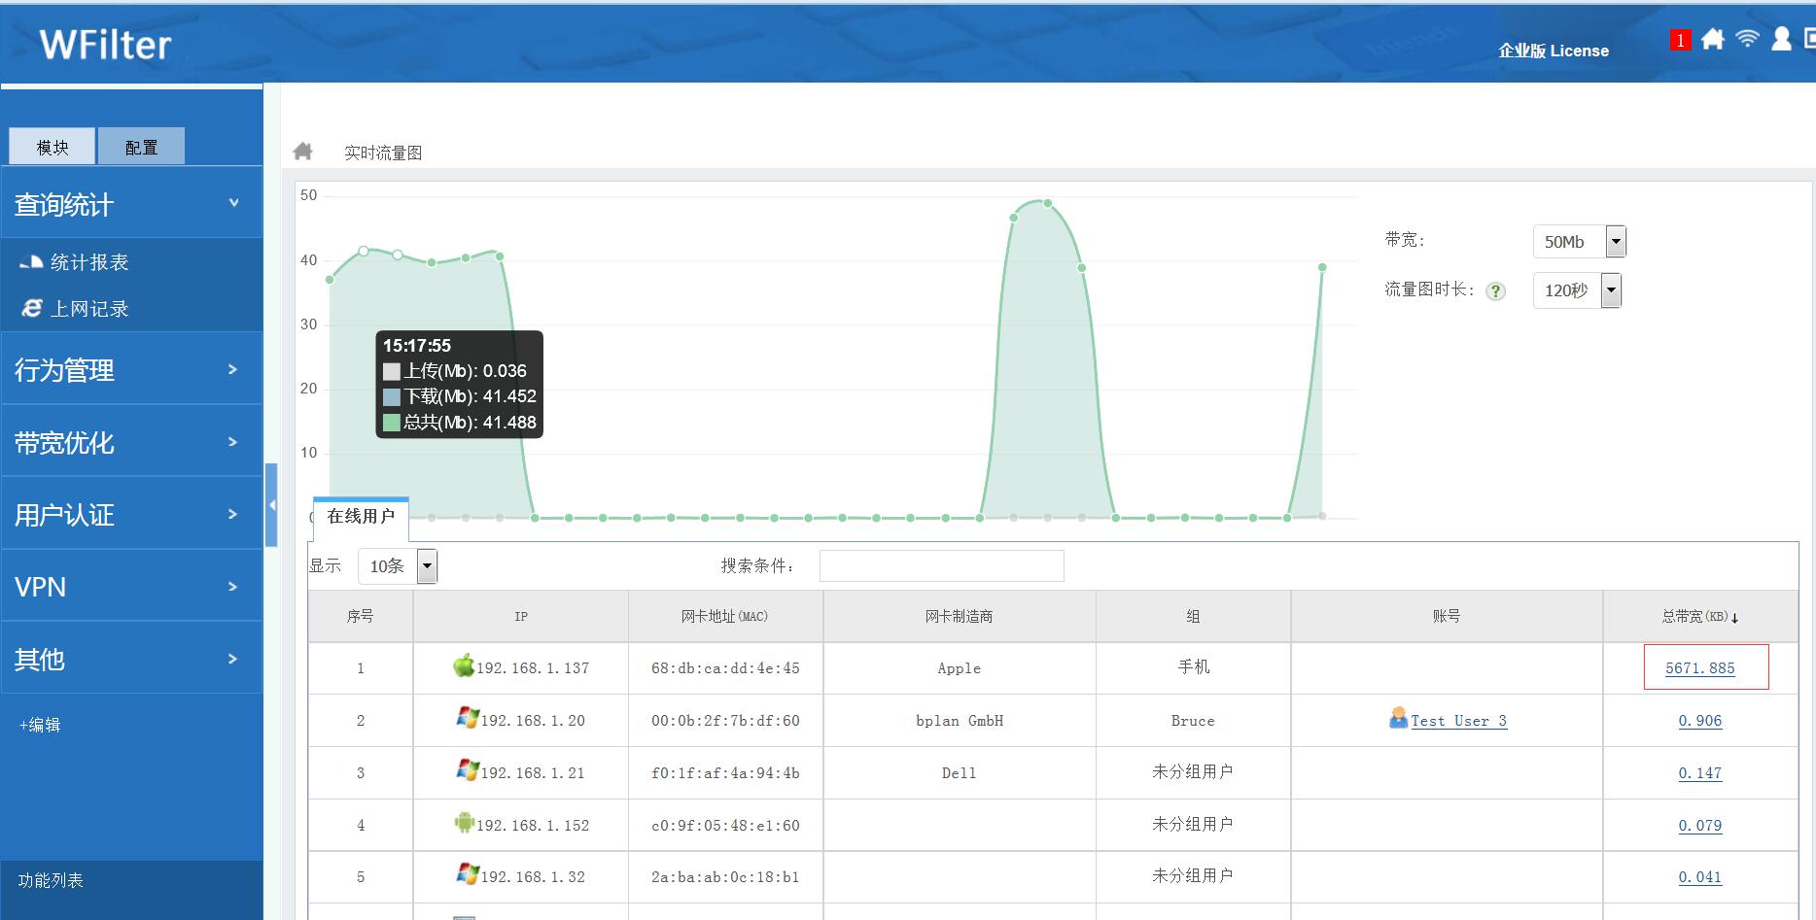The image size is (1816, 920).
Task: Select the 在线用户 tab
Action: coord(361,517)
